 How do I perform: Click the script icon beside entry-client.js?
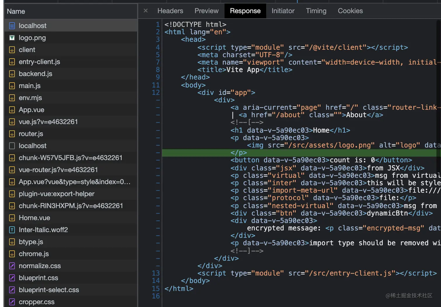(x=12, y=62)
